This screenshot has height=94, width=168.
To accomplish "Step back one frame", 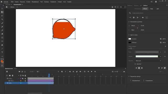I will click(88, 72).
